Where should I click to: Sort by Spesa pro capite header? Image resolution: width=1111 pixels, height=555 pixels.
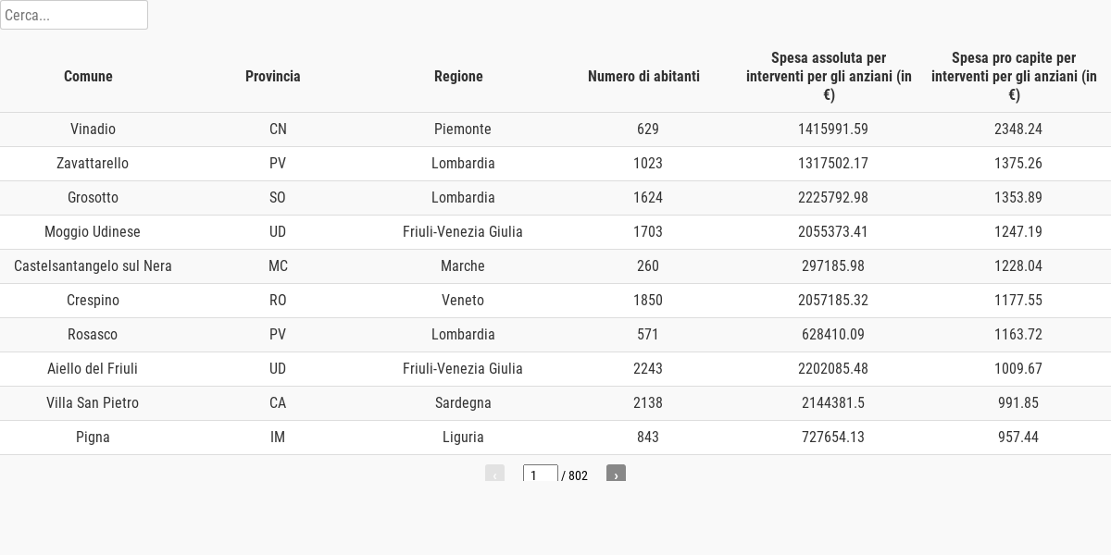click(1014, 76)
